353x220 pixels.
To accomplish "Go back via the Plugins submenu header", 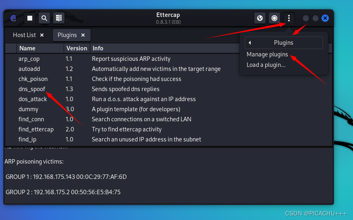I will coord(284,43).
